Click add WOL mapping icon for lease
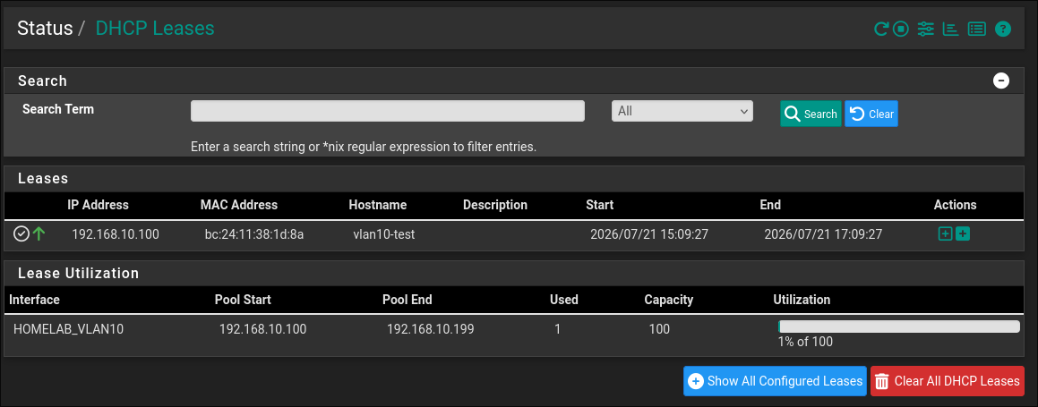Image resolution: width=1038 pixels, height=407 pixels. click(963, 233)
